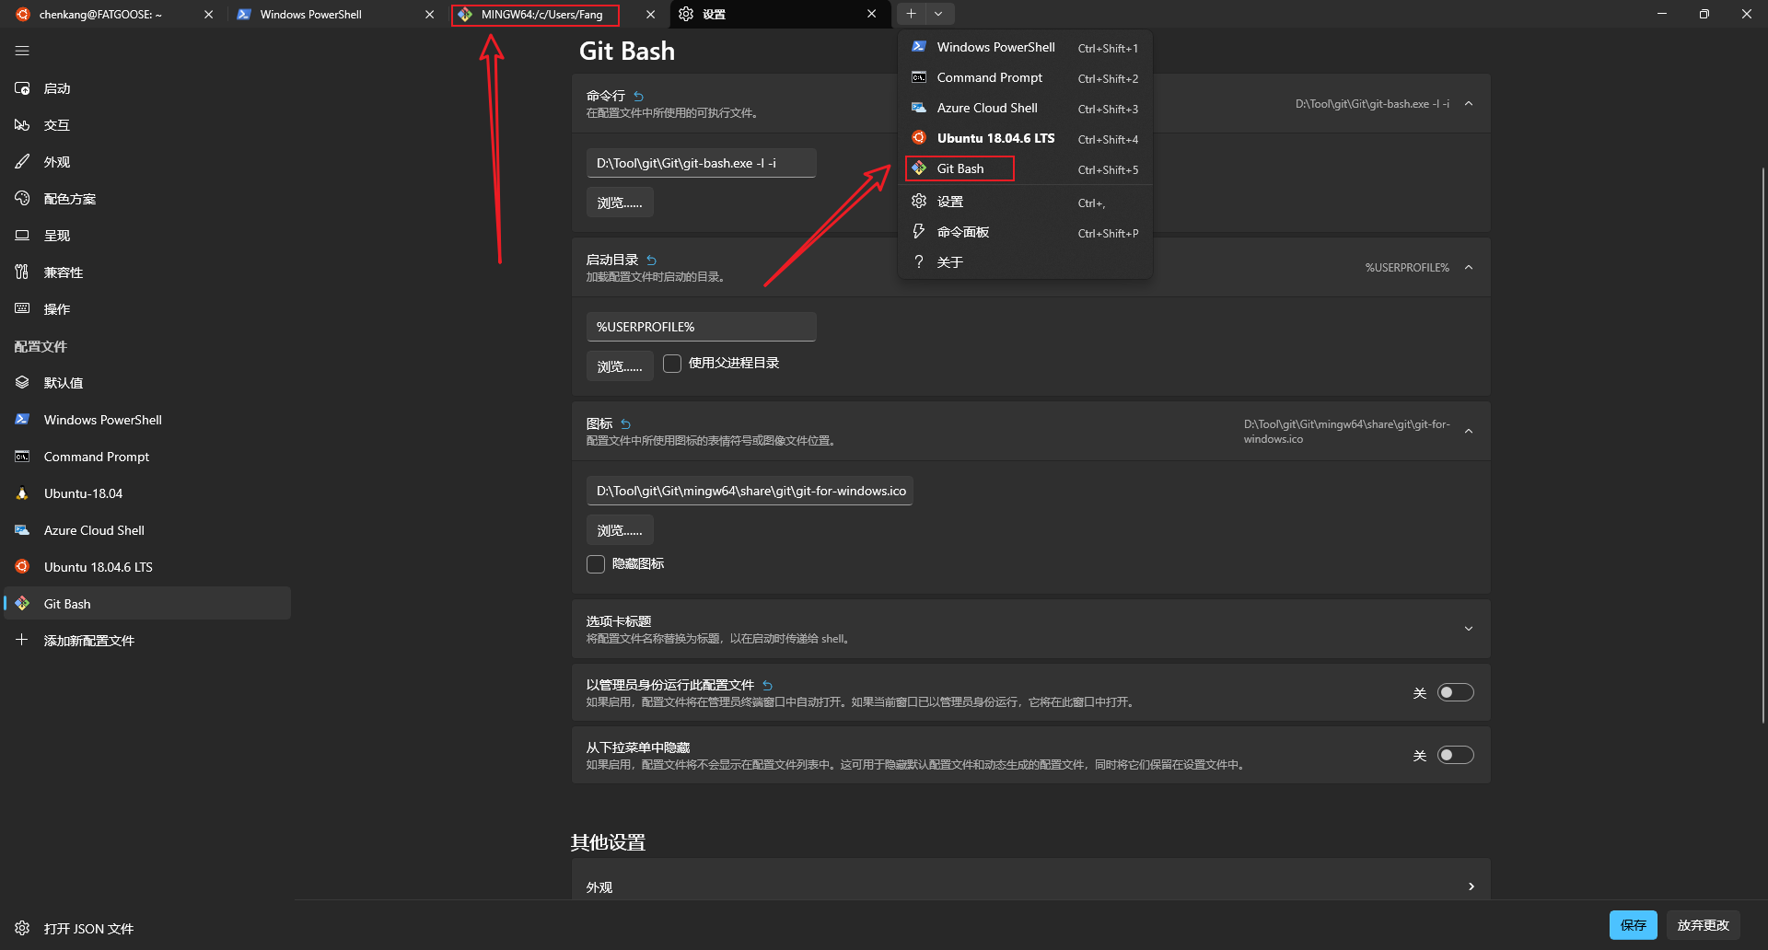Click the new tab plus button
Screen dimensions: 1768x950
pos(911,14)
